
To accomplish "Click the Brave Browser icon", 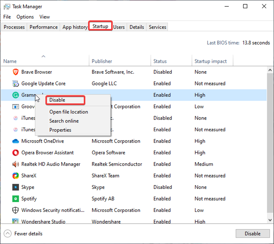I will point(16,72).
